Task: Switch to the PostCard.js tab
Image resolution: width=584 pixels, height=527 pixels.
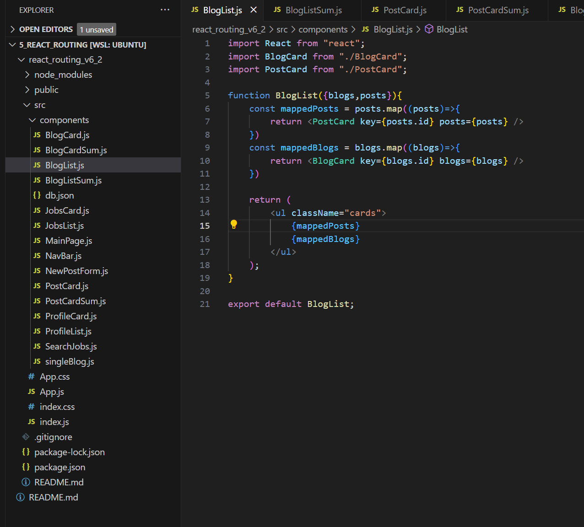Action: pyautogui.click(x=405, y=10)
